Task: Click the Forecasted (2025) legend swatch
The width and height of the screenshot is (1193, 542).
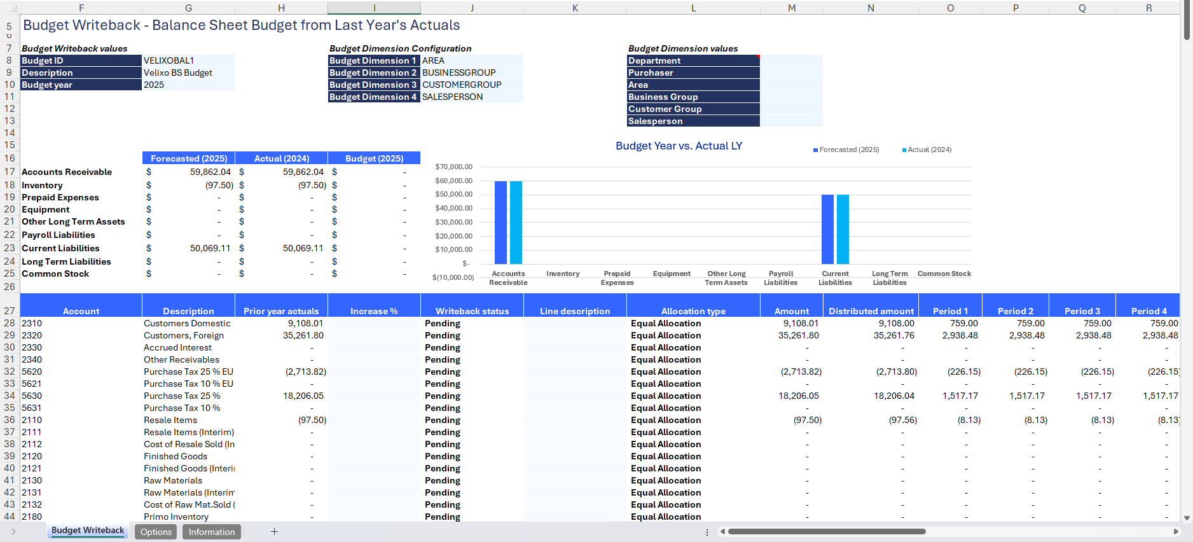Action: 815,150
